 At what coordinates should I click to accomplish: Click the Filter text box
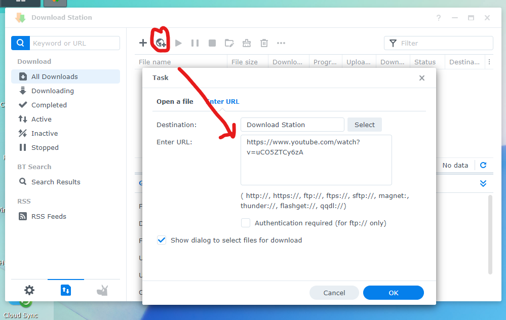click(x=438, y=43)
